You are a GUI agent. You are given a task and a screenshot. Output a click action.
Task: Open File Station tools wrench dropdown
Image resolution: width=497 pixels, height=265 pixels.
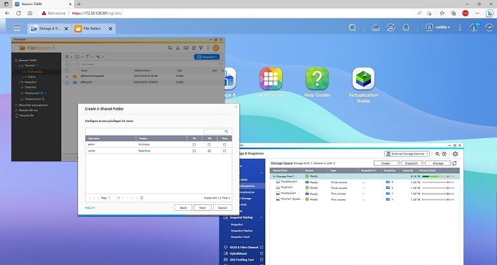(x=100, y=57)
